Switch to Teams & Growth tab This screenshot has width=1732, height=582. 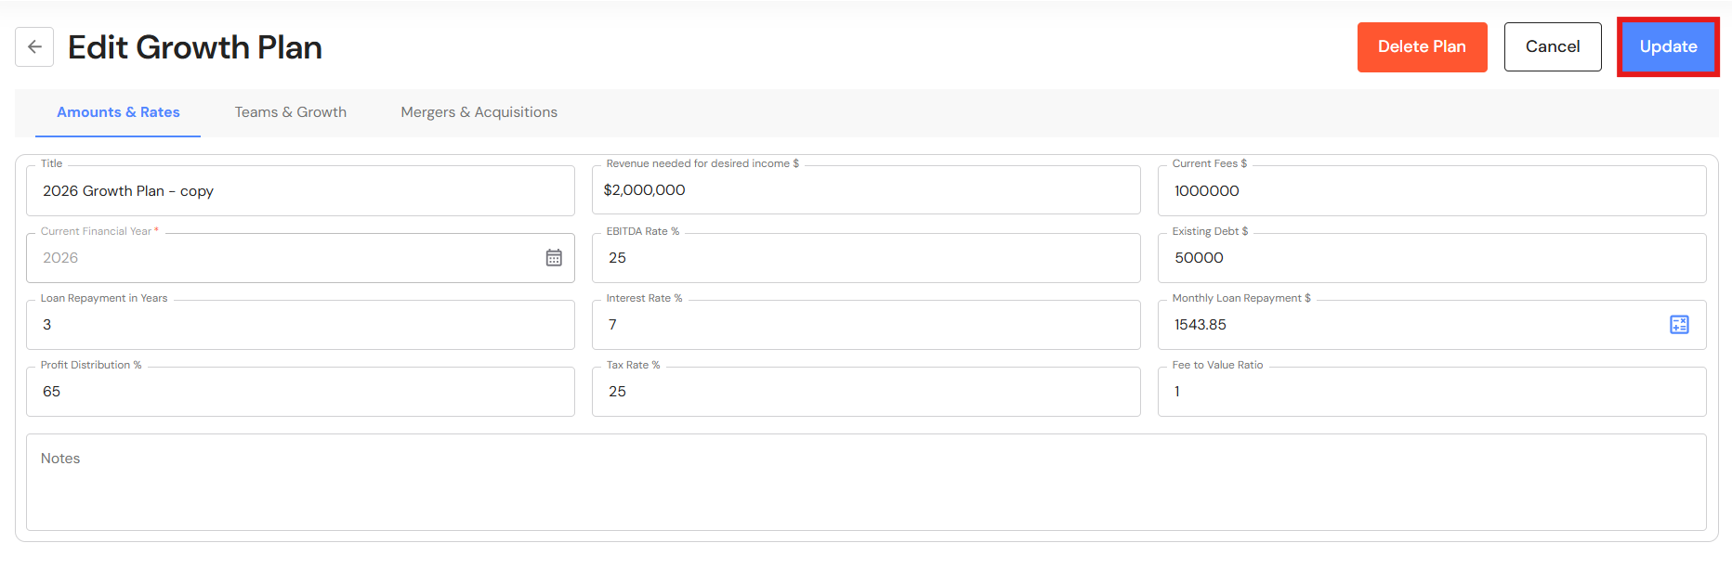(291, 112)
